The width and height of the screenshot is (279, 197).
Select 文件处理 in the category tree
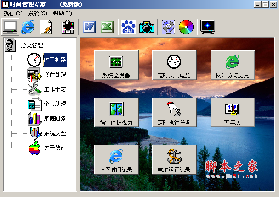[x=55, y=75]
